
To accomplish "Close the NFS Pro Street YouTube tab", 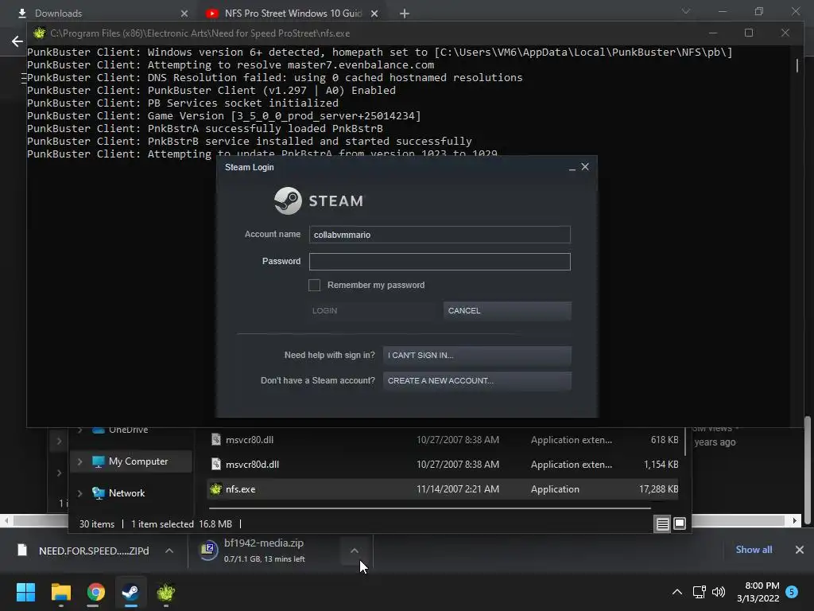I will click(374, 14).
